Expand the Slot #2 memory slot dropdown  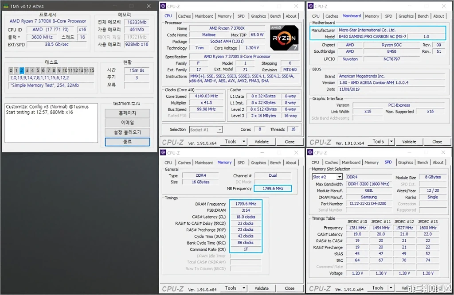[339, 177]
